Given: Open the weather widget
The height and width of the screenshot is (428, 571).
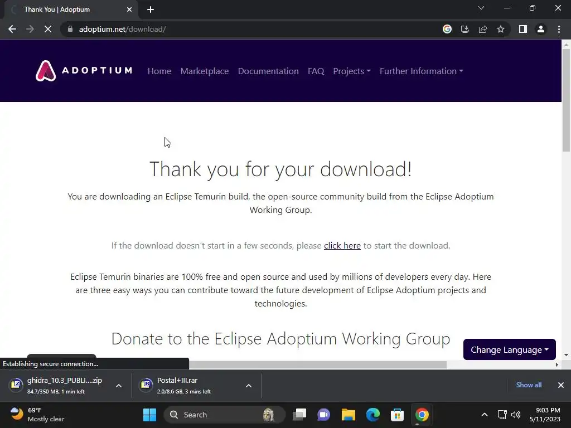Looking at the screenshot, I should click(37, 415).
